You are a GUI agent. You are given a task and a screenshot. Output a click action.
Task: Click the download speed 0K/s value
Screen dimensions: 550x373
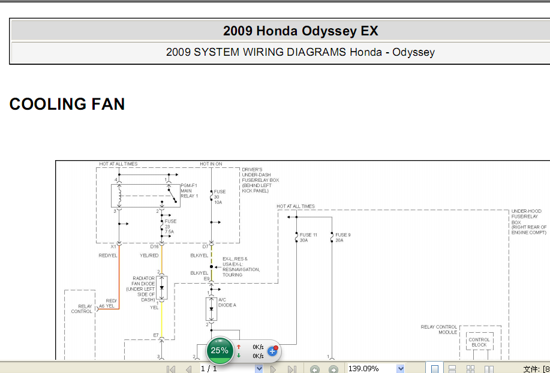pos(258,356)
